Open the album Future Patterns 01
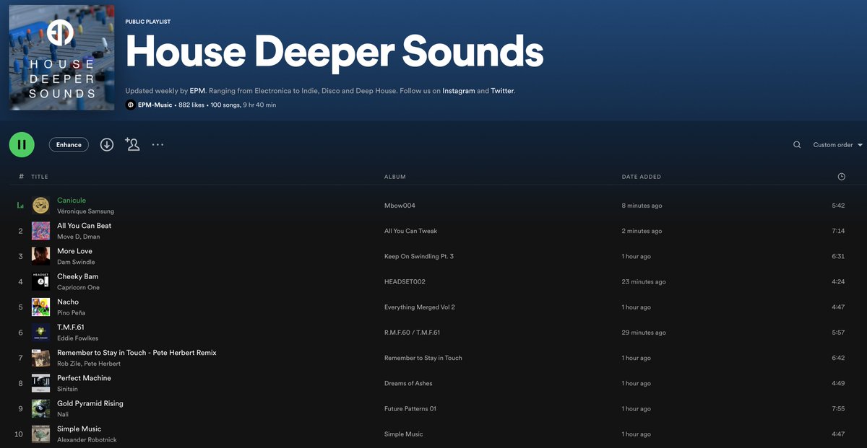 410,408
